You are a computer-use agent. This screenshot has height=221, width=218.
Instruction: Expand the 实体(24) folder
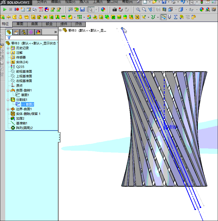click(x=8, y=62)
